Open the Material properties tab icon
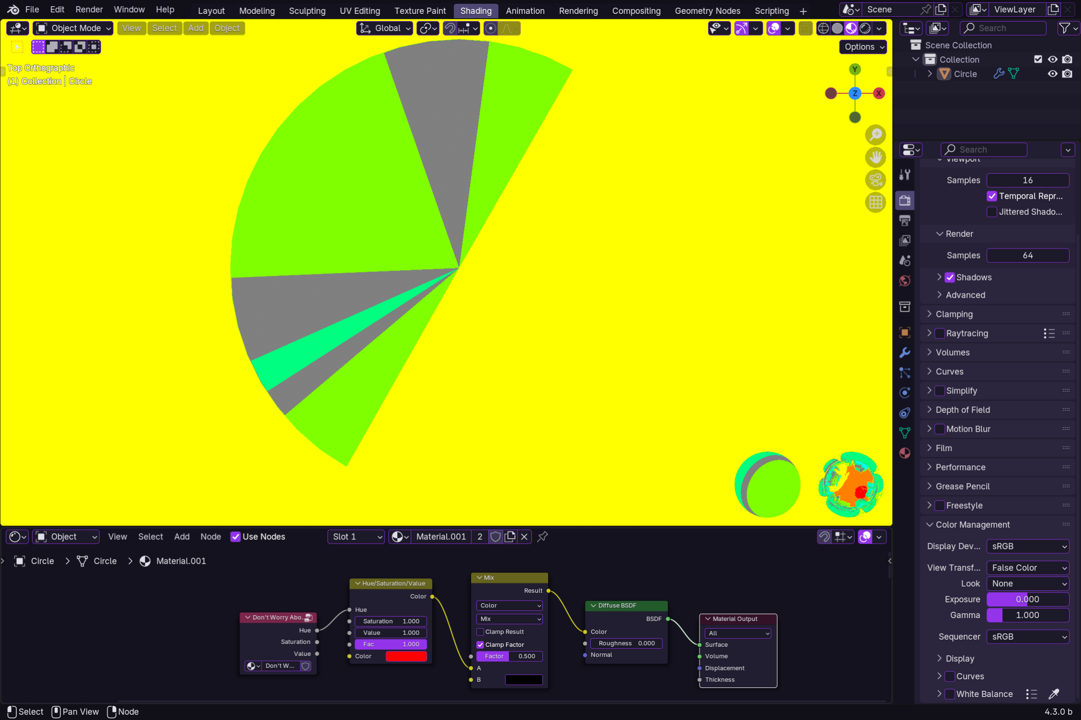The image size is (1081, 720). point(905,453)
